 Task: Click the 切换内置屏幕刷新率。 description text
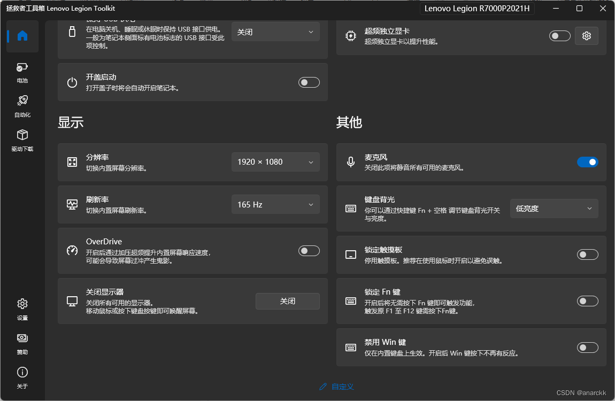(x=117, y=211)
